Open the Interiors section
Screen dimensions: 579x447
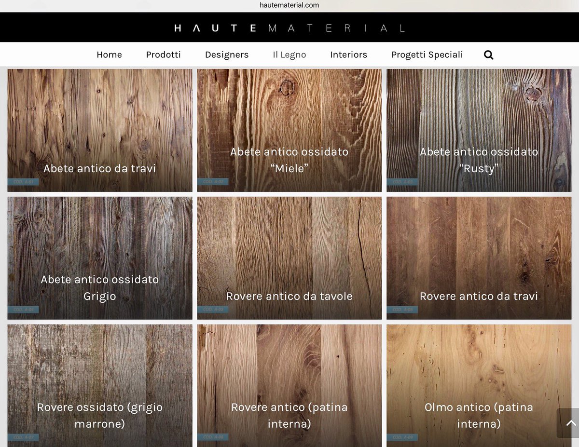[348, 54]
